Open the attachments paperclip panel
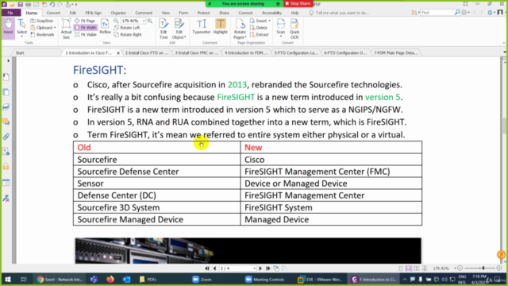The height and width of the screenshot is (286, 508). tap(6, 137)
